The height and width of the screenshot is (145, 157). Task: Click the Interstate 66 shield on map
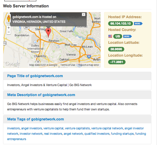89,56
